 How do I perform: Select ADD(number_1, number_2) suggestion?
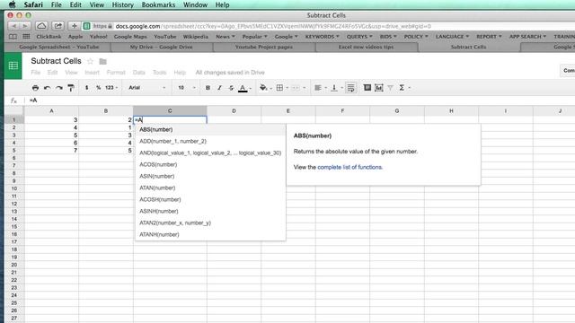point(210,142)
